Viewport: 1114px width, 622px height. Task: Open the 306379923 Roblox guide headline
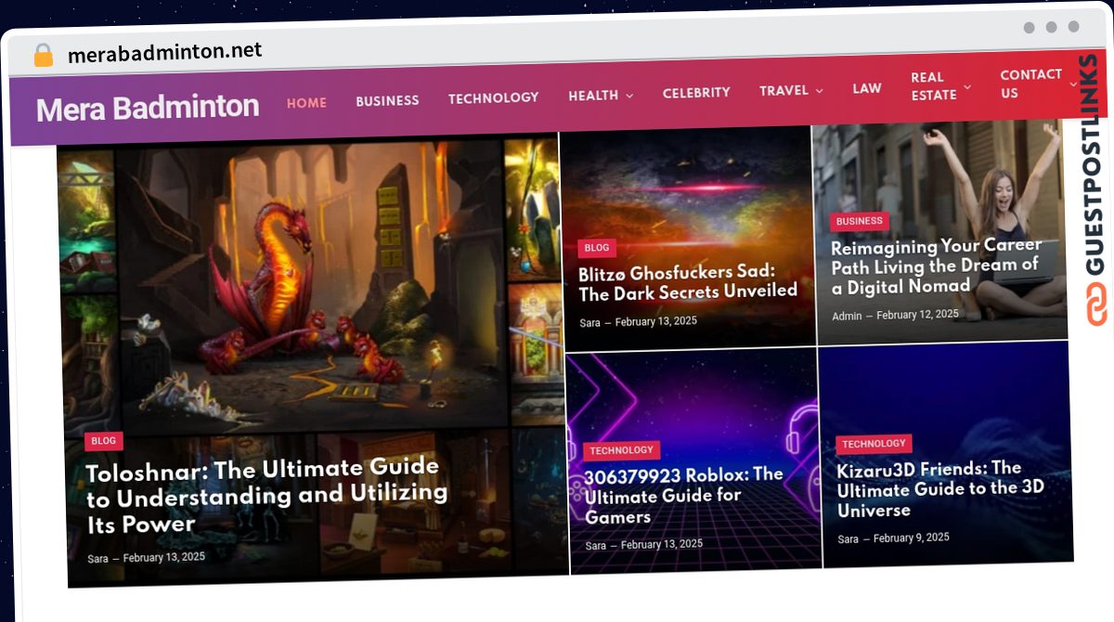[x=683, y=496]
